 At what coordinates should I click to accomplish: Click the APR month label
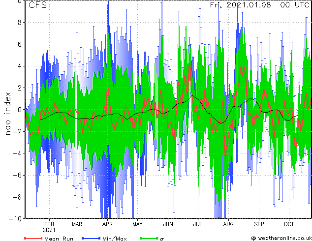pos(107,224)
